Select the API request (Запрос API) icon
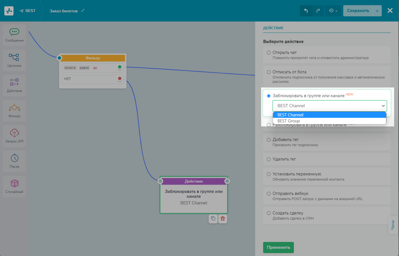The height and width of the screenshot is (256, 399). (14, 133)
